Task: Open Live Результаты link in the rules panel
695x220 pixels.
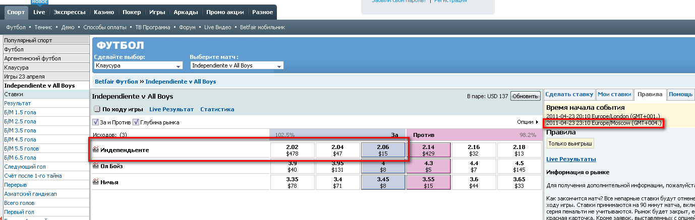Action: click(571, 159)
